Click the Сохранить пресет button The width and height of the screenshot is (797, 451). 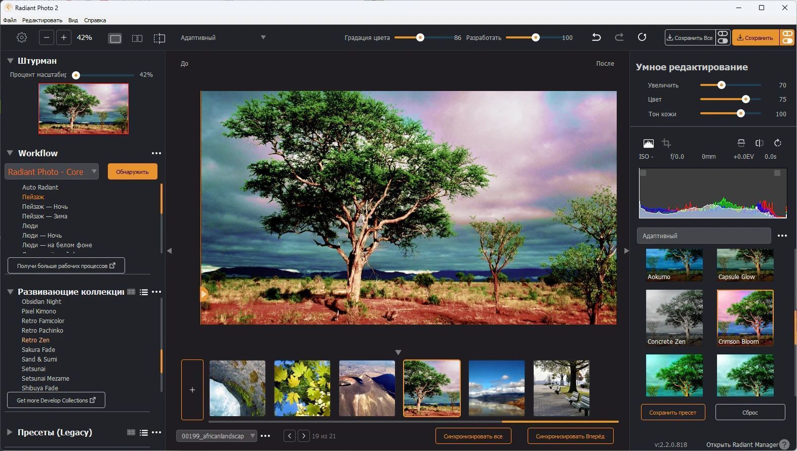[672, 412]
